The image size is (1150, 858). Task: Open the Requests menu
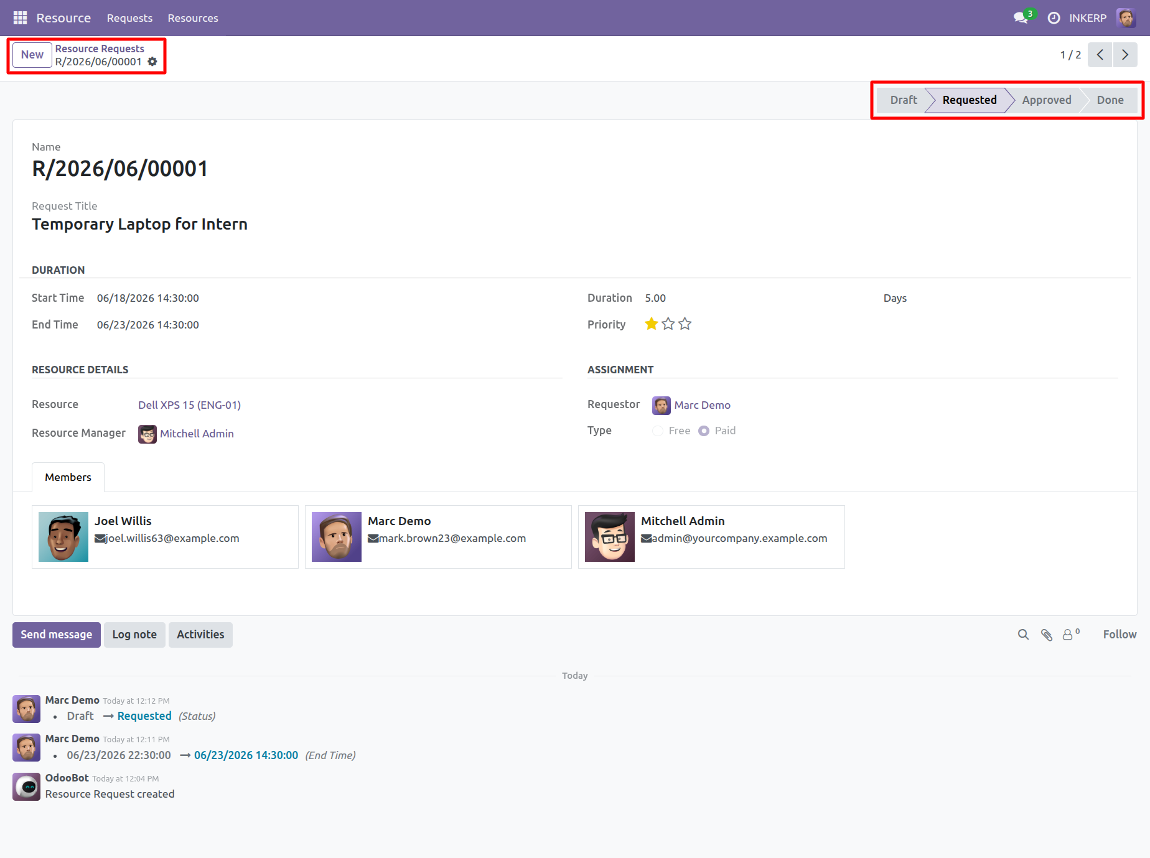129,18
